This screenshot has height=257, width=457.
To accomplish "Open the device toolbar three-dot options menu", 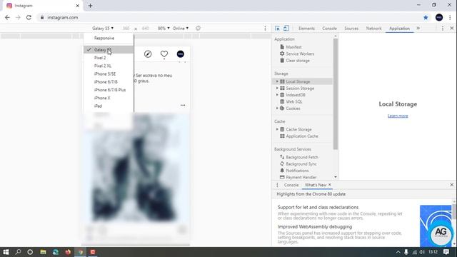I will pyautogui.click(x=265, y=29).
